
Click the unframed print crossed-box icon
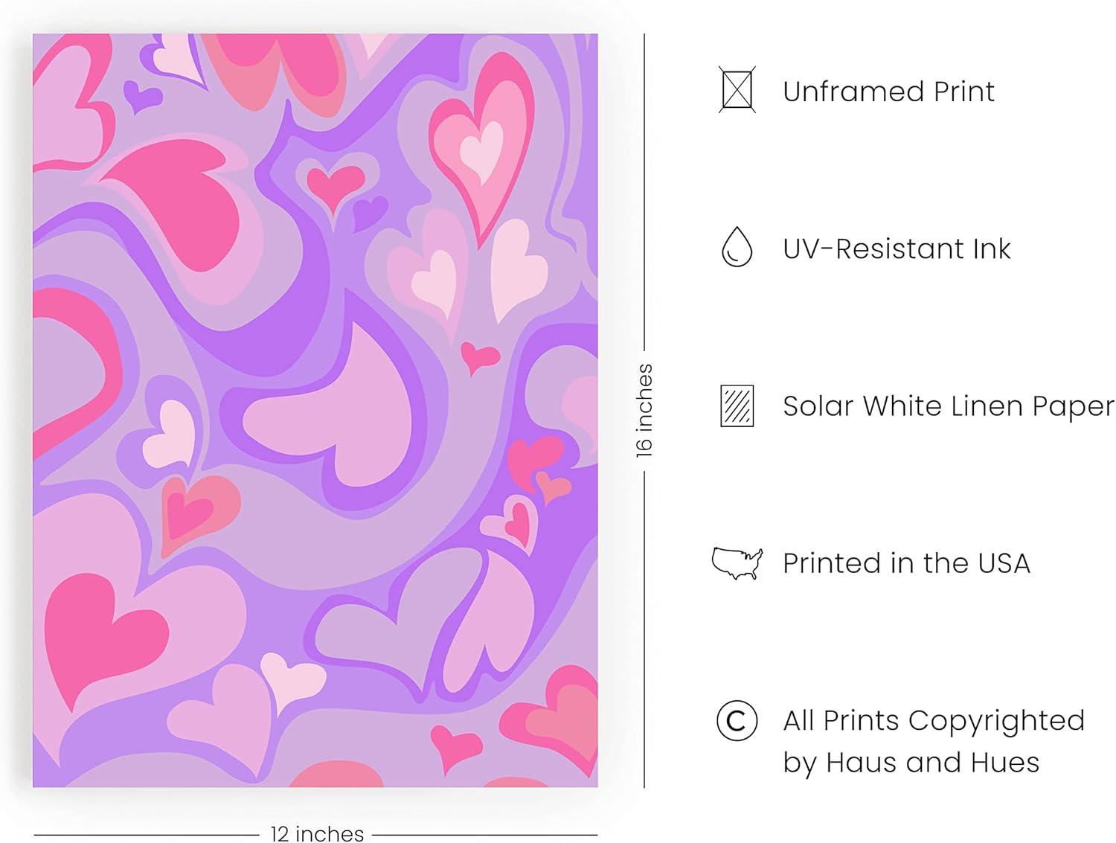(x=737, y=90)
